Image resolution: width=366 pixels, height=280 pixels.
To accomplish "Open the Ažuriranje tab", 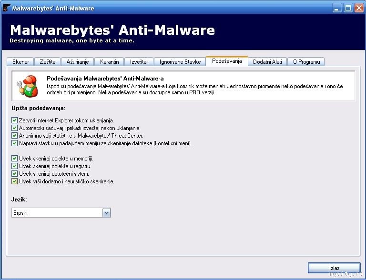I will point(78,62).
